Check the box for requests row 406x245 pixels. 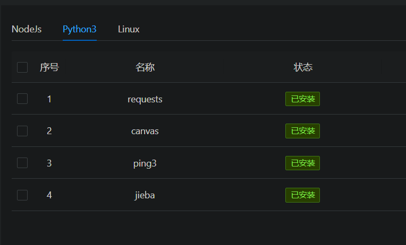click(x=22, y=99)
